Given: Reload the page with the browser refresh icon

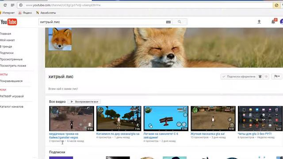Looking at the screenshot, I should [x=5, y=5].
